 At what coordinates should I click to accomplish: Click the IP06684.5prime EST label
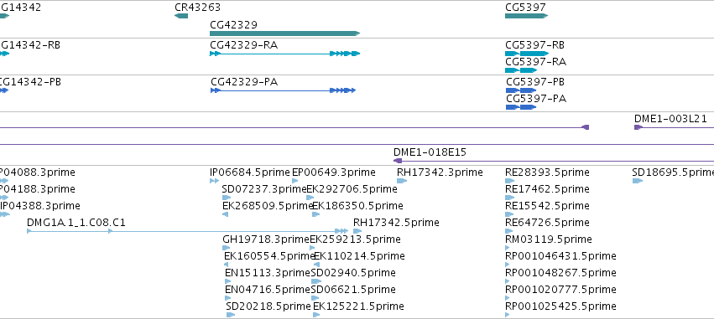coord(249,172)
